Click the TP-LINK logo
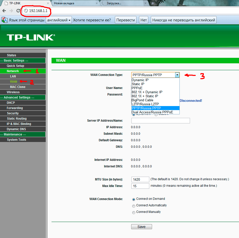Screen dimensions: 239x238 31,37
